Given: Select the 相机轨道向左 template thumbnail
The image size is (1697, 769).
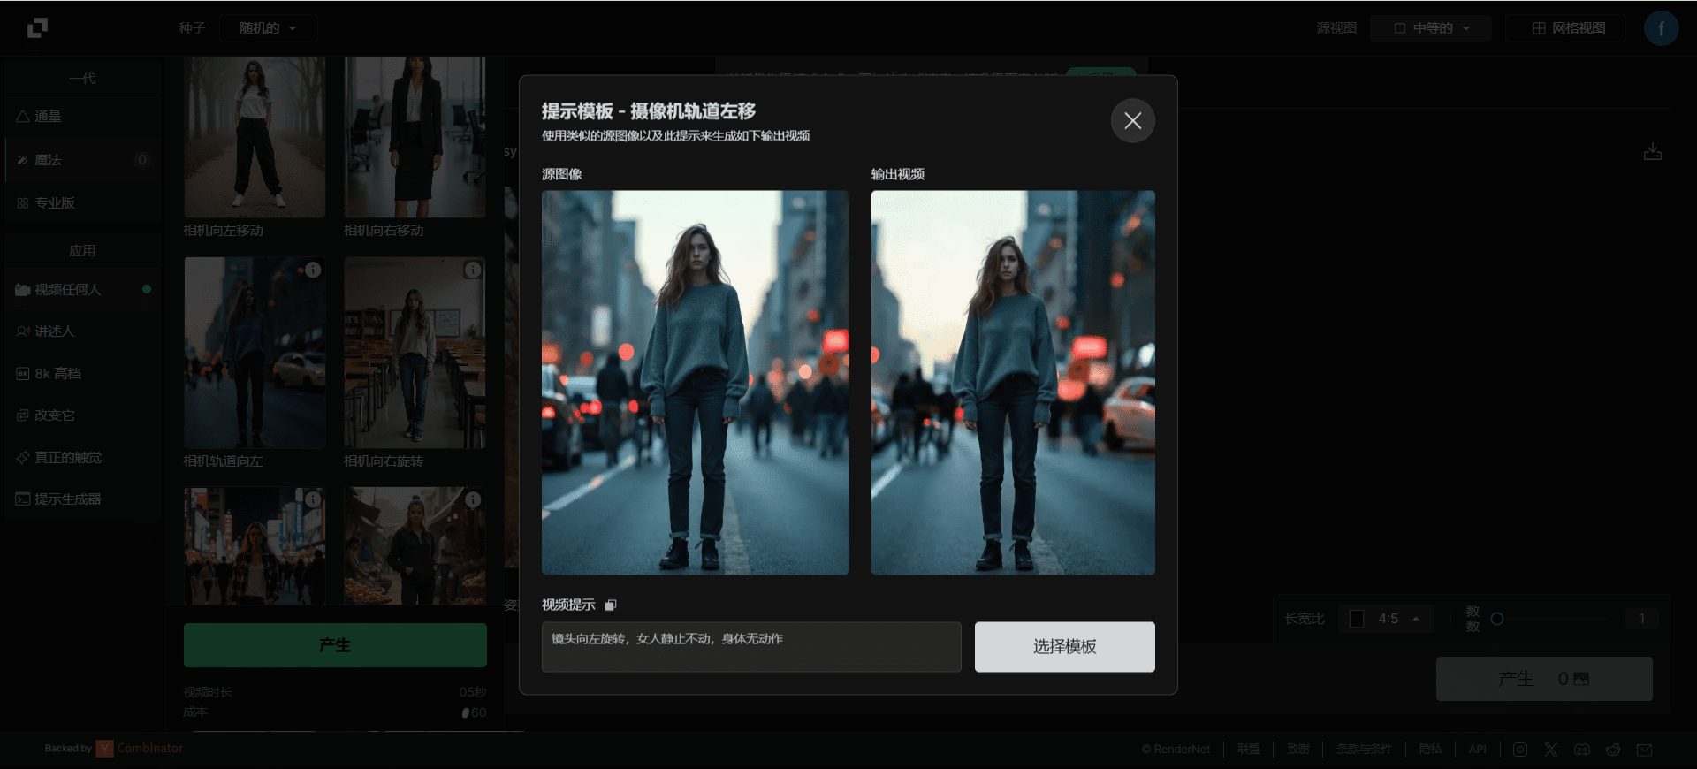Looking at the screenshot, I should coord(255,353).
